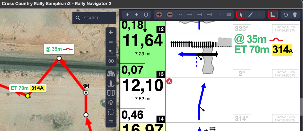Viewport: 303px width, 131px height.
Task: Click roadbook row number 12 badge
Action: click(161, 29)
